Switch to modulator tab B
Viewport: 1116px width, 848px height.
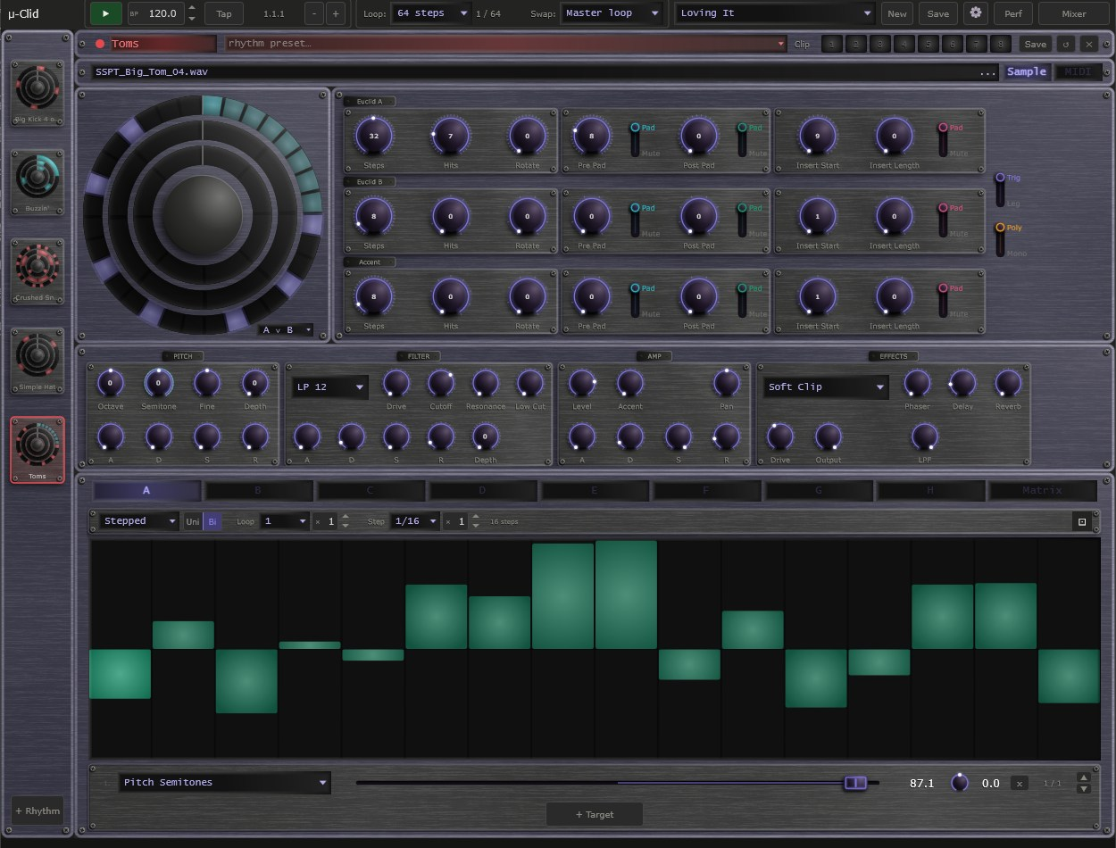click(x=259, y=491)
